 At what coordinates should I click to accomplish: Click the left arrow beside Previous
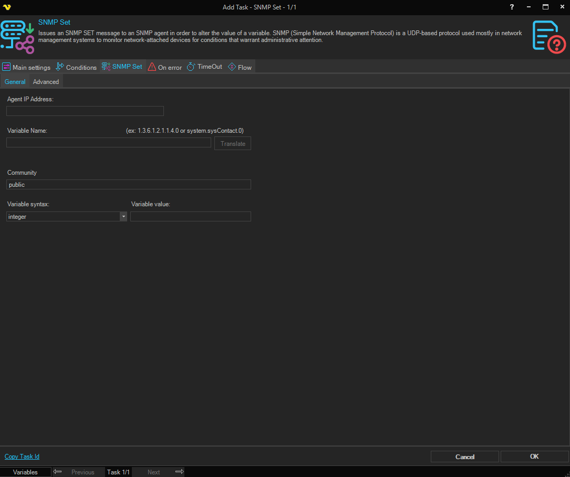point(58,472)
